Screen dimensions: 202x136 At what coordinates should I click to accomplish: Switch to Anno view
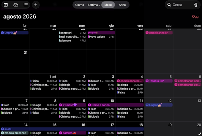pos(122,5)
